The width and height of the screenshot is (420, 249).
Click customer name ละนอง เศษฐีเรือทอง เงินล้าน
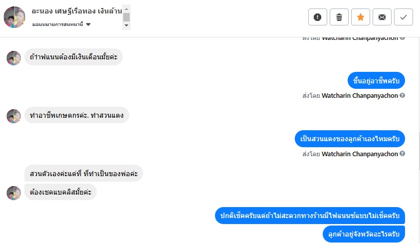pyautogui.click(x=76, y=10)
